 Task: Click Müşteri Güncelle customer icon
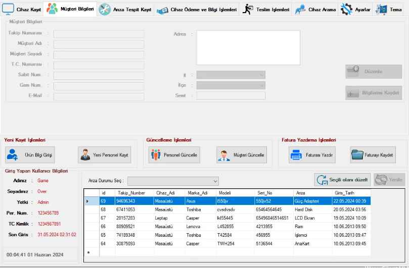(x=223, y=155)
